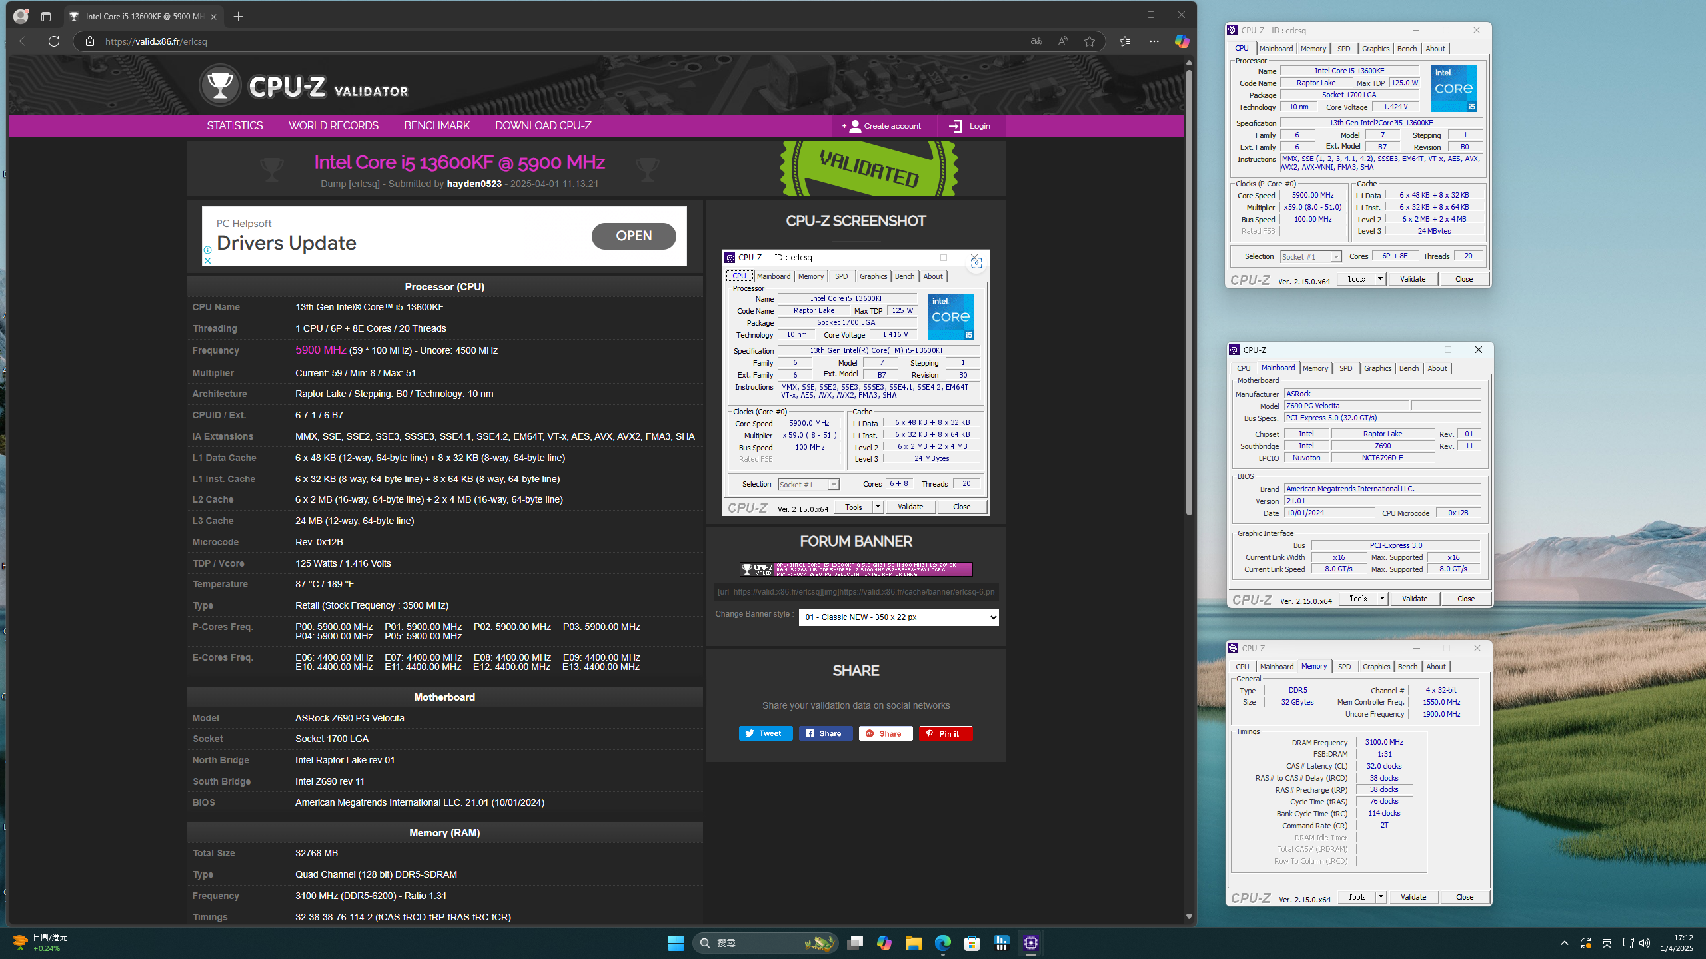Switch to SPD tab in CPU-Z Memory window

pos(1344,667)
